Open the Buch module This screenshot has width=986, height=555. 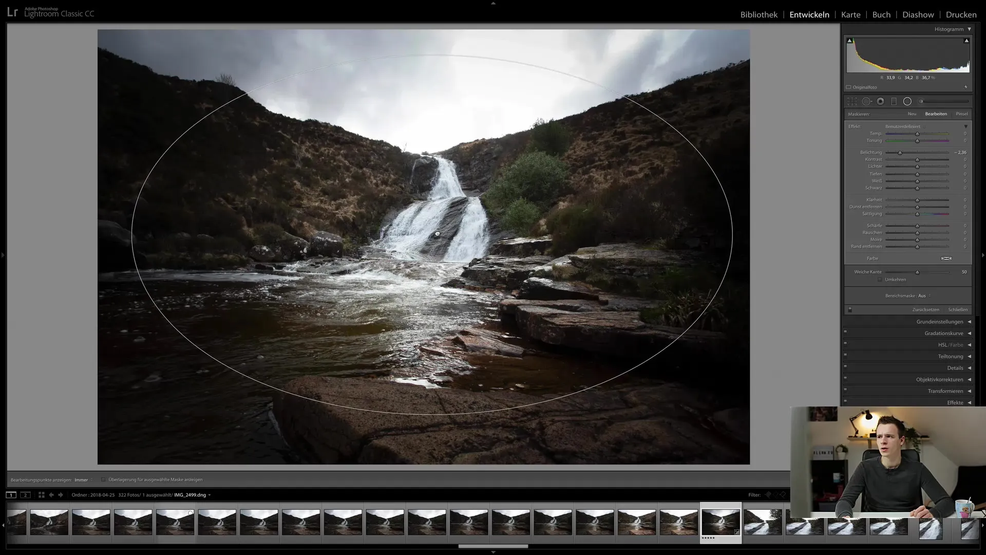881,14
